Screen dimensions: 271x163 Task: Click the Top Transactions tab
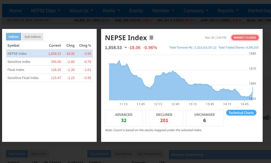tap(149, 154)
